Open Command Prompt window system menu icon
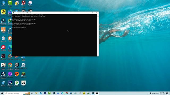The height and width of the screenshot is (95, 170). (14, 13)
